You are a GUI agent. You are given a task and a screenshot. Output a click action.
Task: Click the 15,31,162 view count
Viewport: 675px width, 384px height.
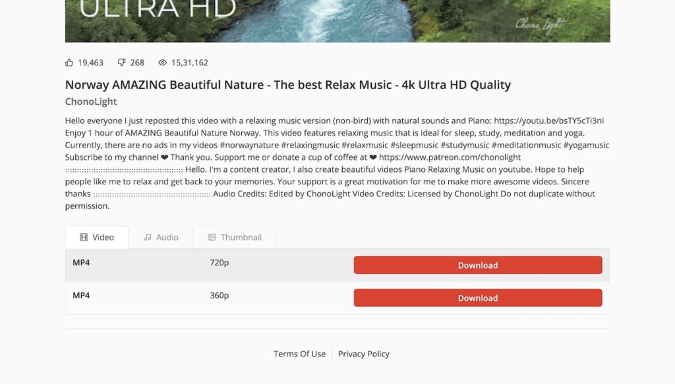click(189, 63)
